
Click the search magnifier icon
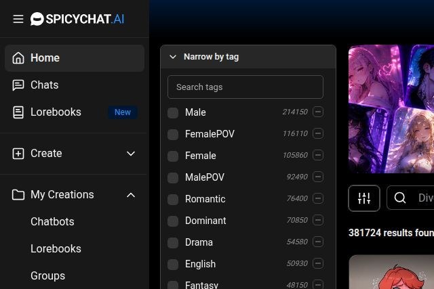click(400, 198)
